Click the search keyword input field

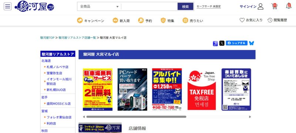tap(149, 6)
